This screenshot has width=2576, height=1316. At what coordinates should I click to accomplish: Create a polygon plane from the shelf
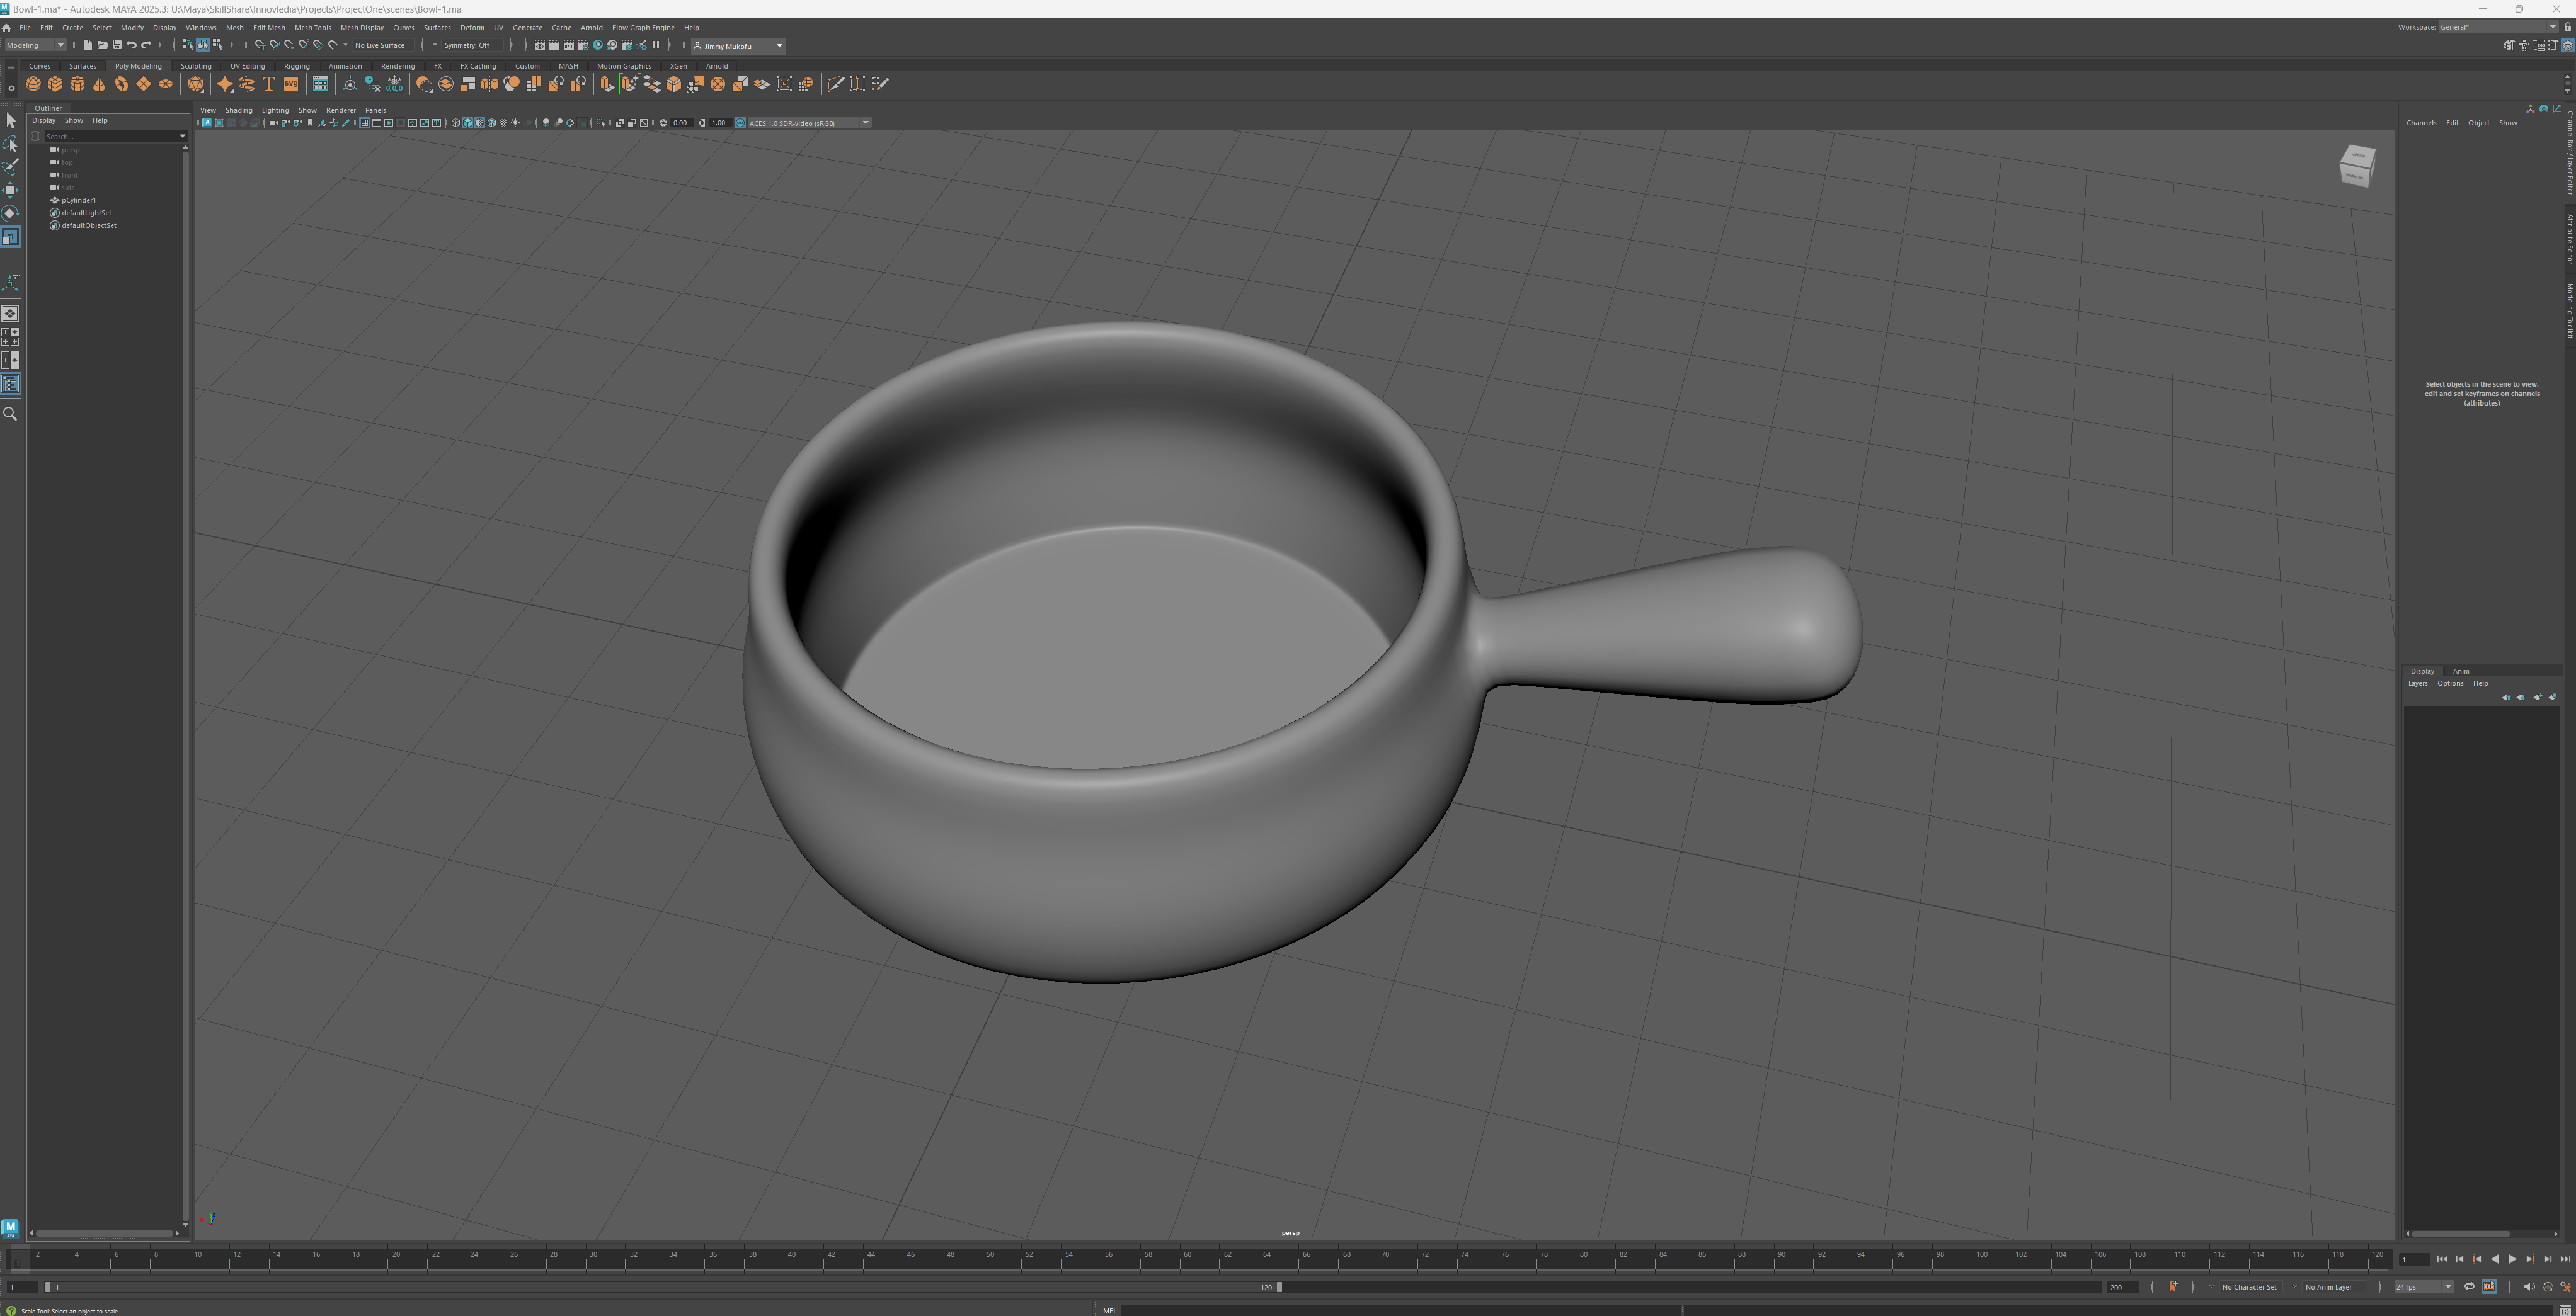point(143,84)
